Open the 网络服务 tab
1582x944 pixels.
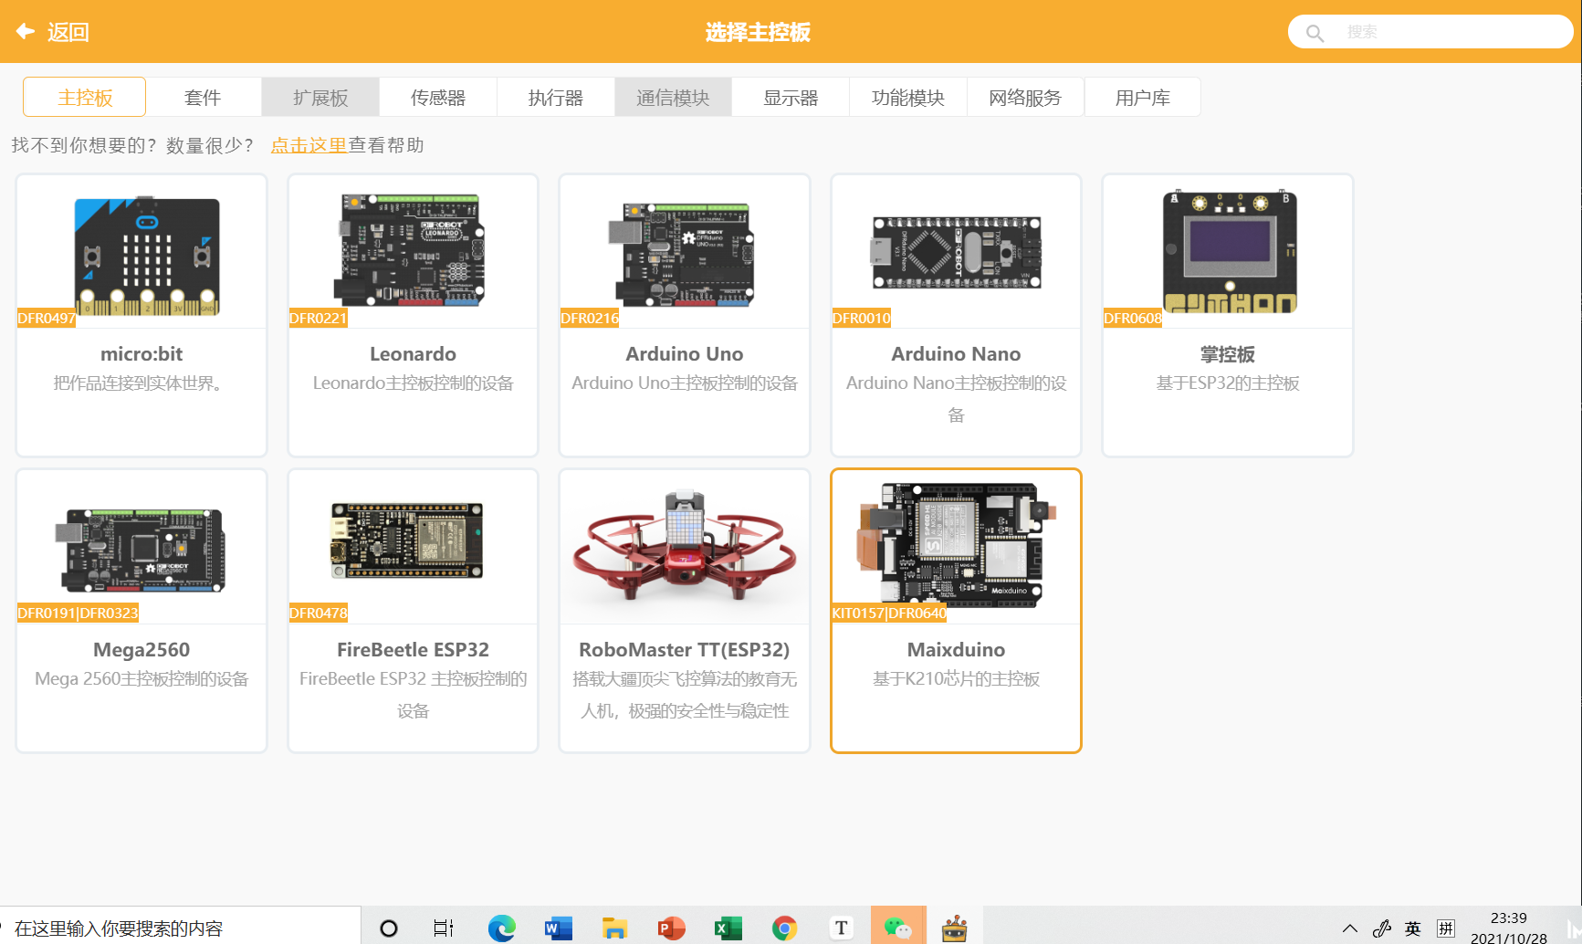[1026, 97]
